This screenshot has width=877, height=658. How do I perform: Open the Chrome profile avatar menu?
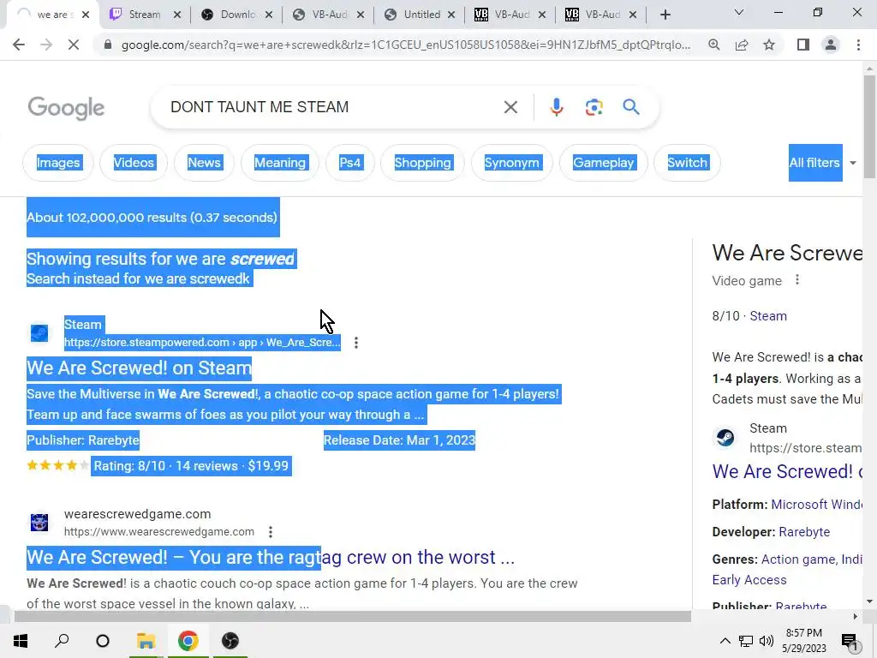(x=831, y=45)
